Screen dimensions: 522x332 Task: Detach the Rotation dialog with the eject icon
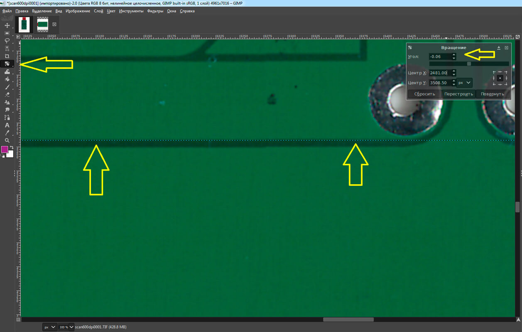[499, 48]
